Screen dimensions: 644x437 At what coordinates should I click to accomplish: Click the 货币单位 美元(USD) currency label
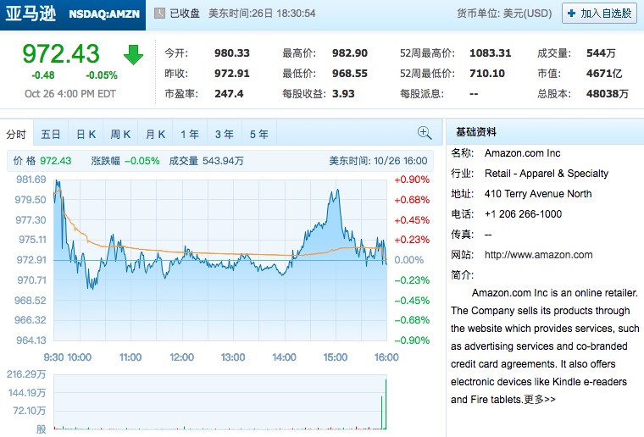503,14
